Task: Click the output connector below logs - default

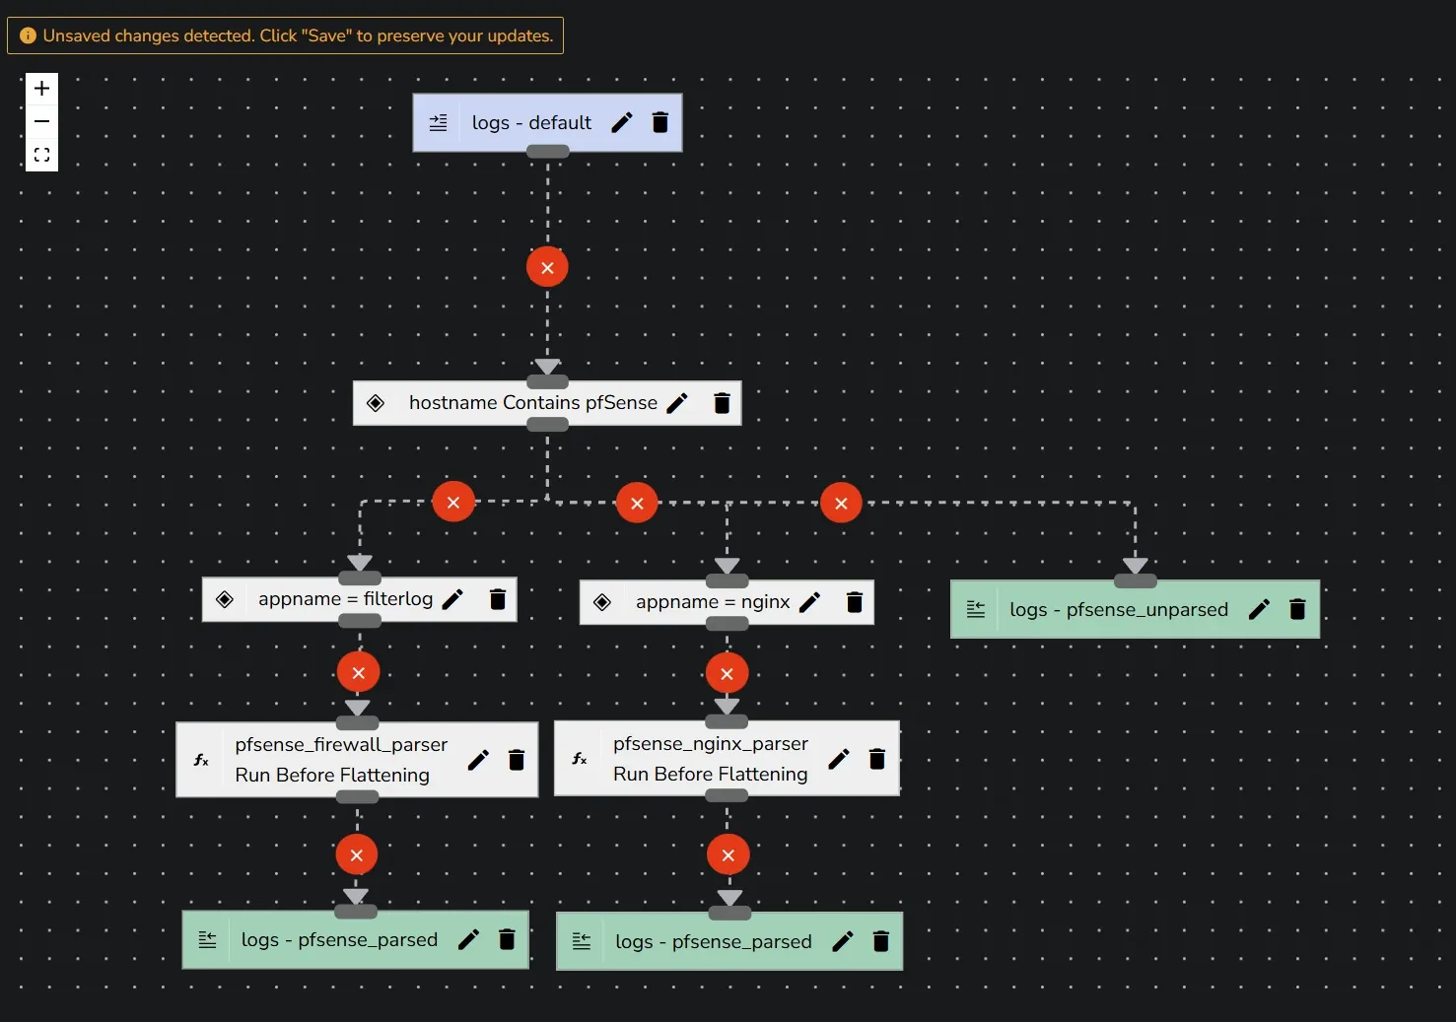Action: click(x=547, y=151)
